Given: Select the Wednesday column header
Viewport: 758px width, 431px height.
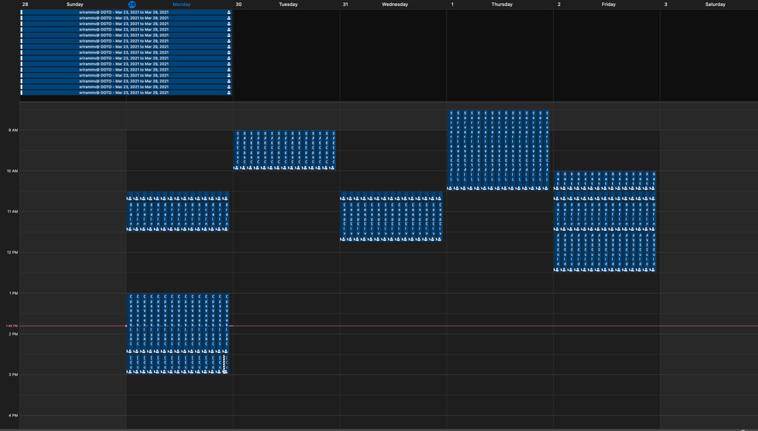Looking at the screenshot, I should click(x=395, y=5).
